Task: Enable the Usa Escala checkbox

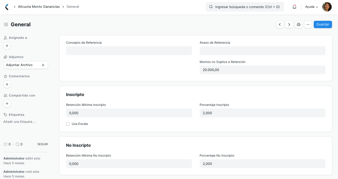Action: coord(68,124)
